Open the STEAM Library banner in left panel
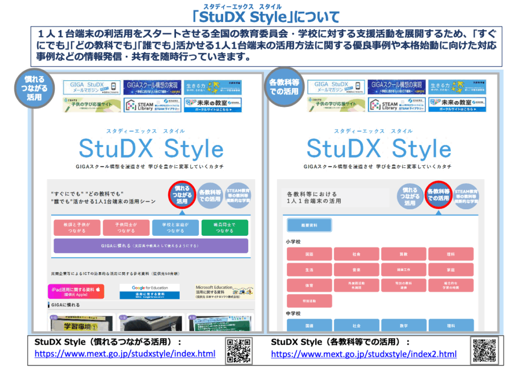Viewport: 524px width, 375px height. click(x=151, y=105)
